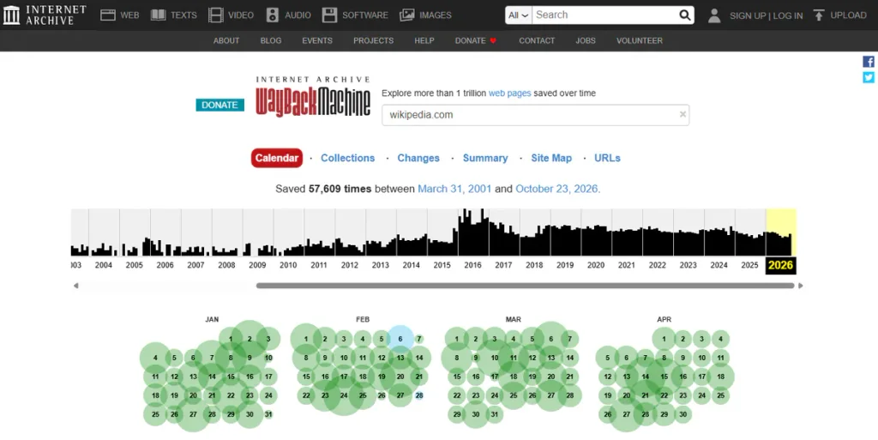Switch to the Changes tab

click(x=418, y=158)
